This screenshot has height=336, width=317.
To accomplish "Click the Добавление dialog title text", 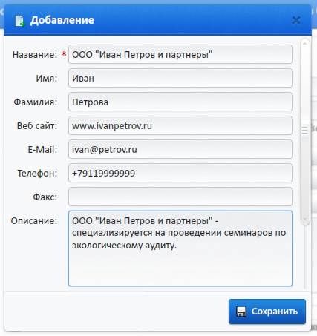I will 62,20.
